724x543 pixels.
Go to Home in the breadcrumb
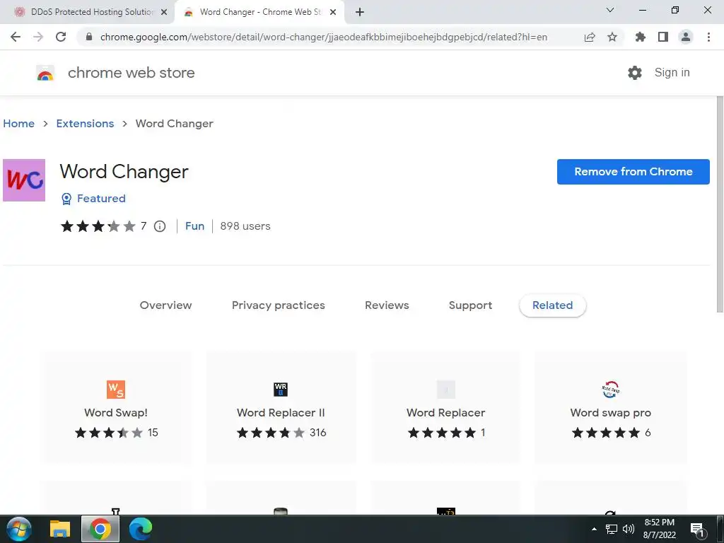(x=18, y=124)
